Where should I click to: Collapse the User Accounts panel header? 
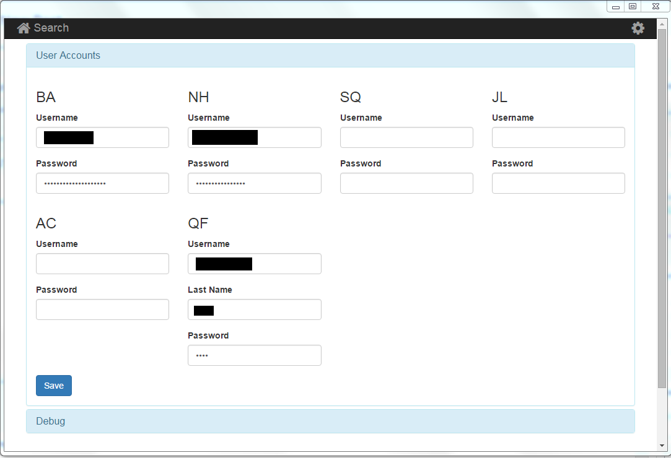tap(68, 55)
